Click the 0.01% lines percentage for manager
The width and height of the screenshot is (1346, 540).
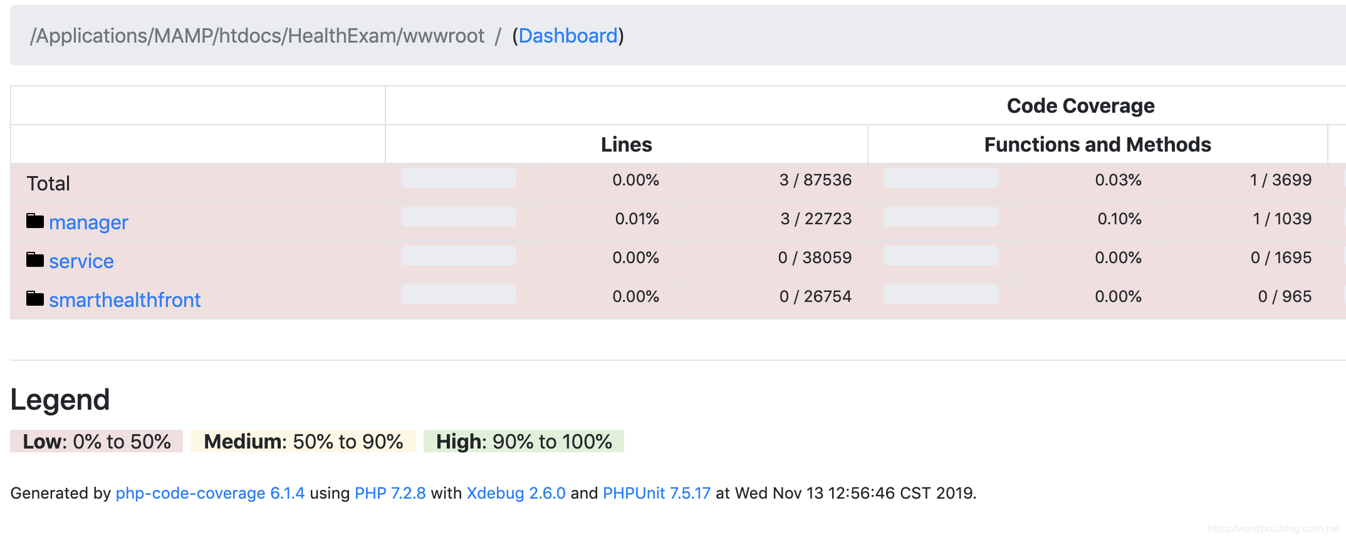[637, 219]
